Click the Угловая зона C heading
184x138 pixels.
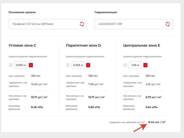22,45
